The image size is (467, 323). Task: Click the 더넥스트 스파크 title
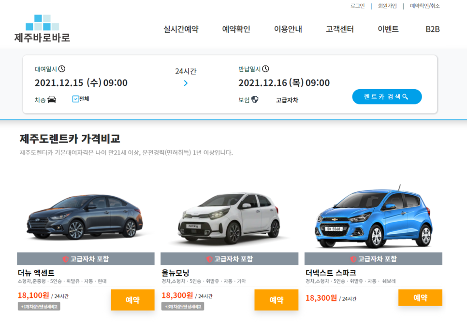pos(331,273)
